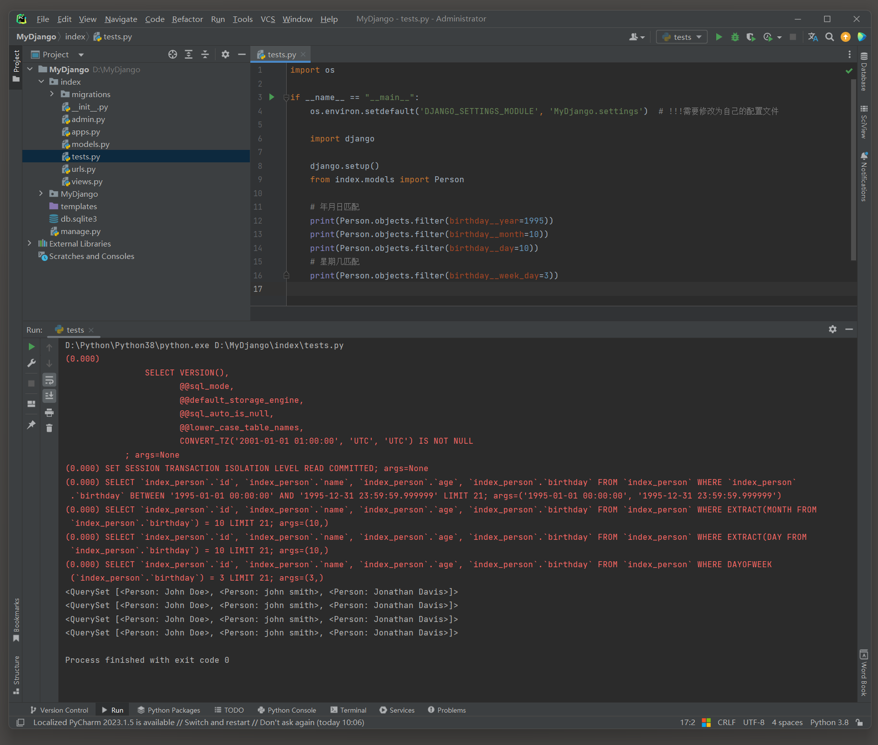The height and width of the screenshot is (745, 878).
Task: Switch to the Terminal tool tab
Action: [x=348, y=710]
